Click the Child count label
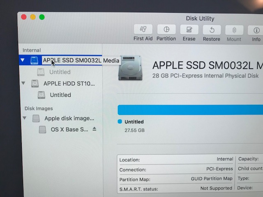The height and width of the screenshot is (197, 263). point(250,169)
